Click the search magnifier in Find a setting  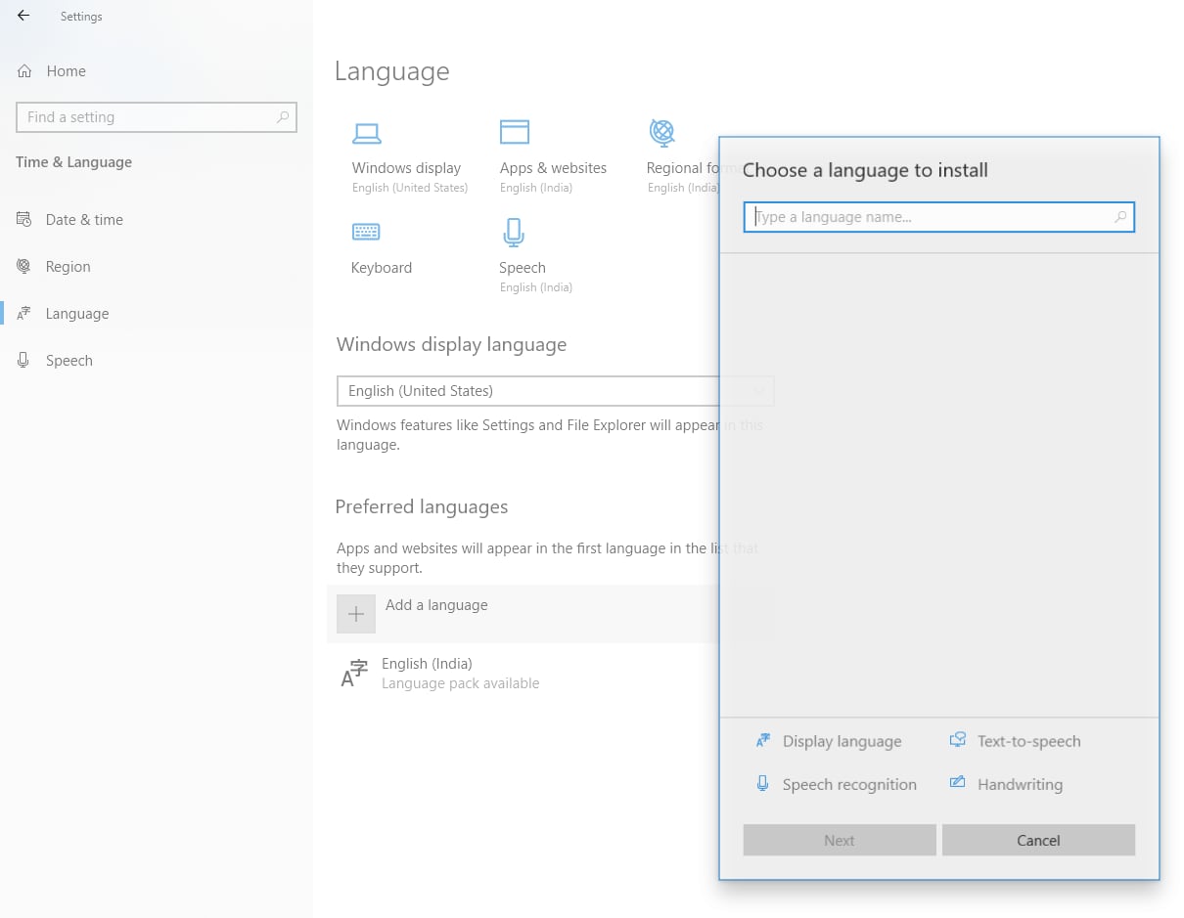[x=283, y=117]
